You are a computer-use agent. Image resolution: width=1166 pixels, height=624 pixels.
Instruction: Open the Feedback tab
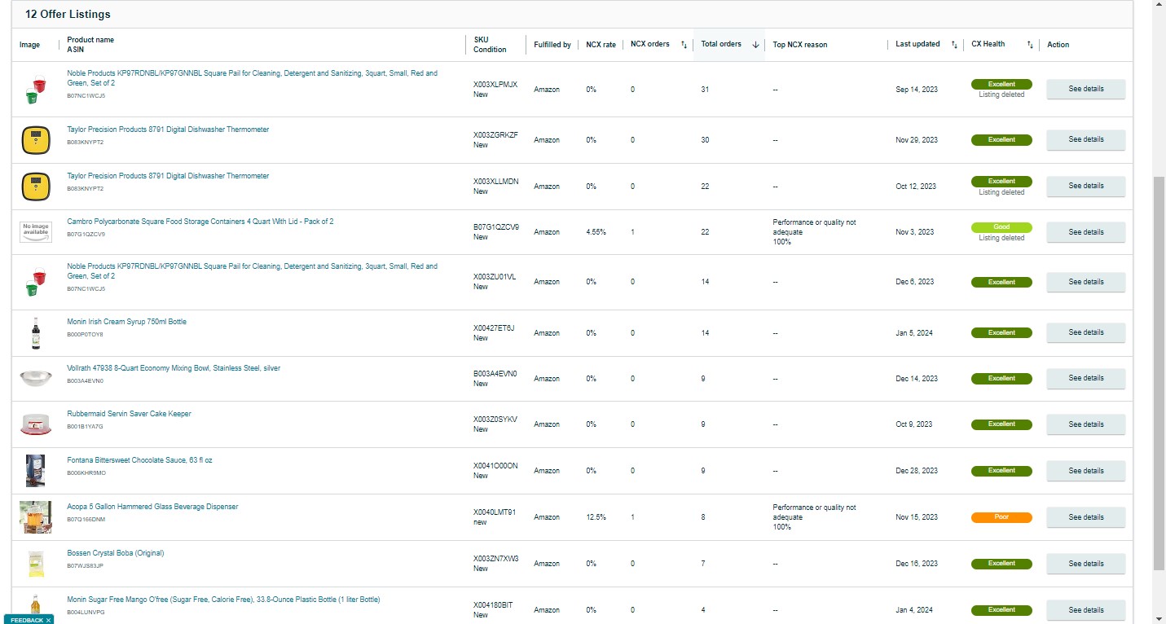coord(27,620)
